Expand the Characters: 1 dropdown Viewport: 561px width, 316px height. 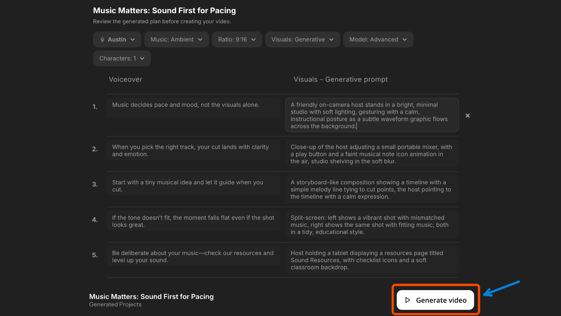click(122, 58)
